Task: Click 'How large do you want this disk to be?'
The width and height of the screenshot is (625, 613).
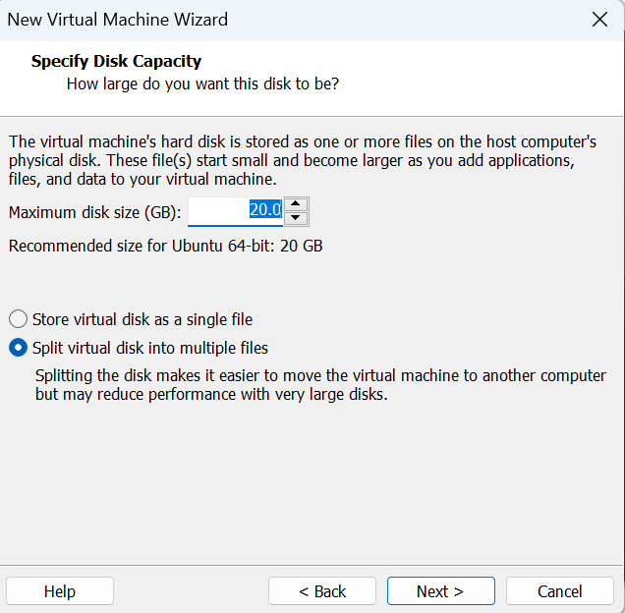Action: [202, 84]
